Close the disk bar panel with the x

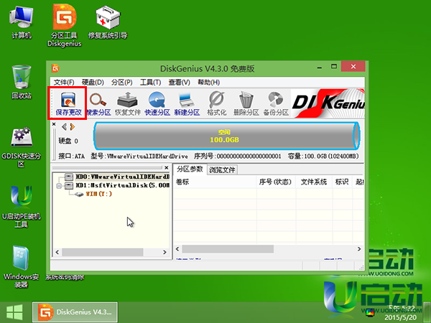point(54,124)
